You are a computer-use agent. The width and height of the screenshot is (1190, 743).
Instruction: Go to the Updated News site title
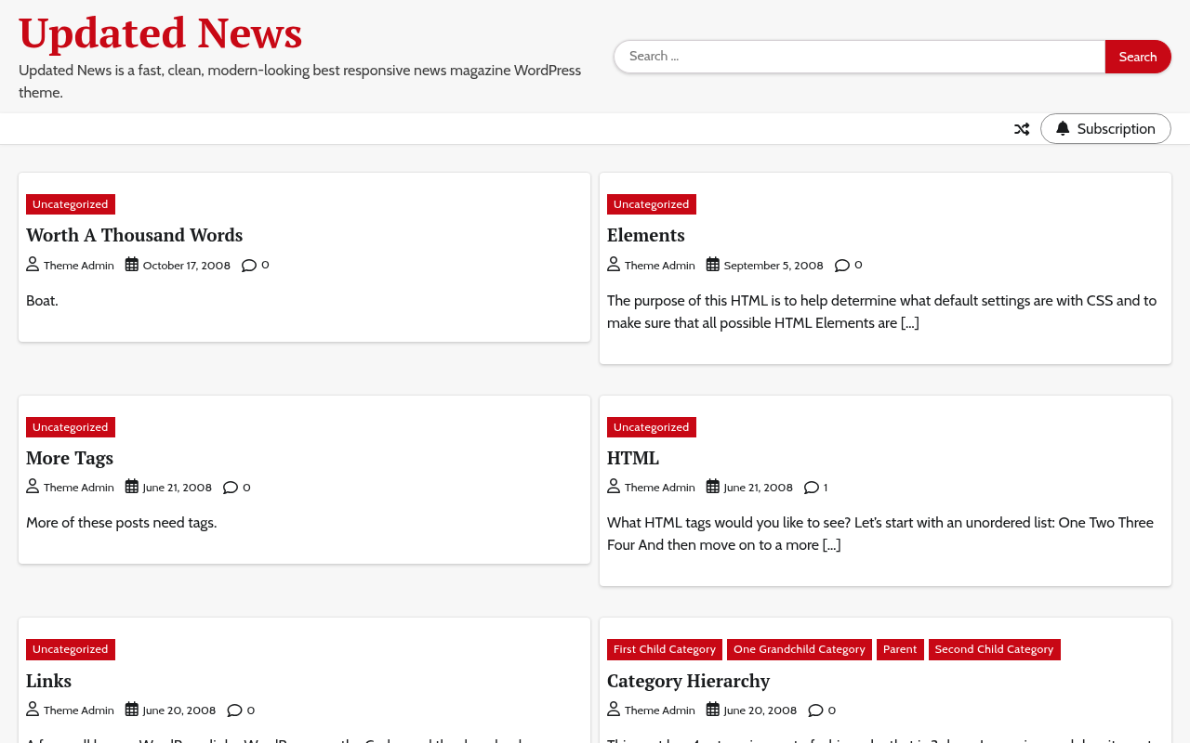(160, 33)
